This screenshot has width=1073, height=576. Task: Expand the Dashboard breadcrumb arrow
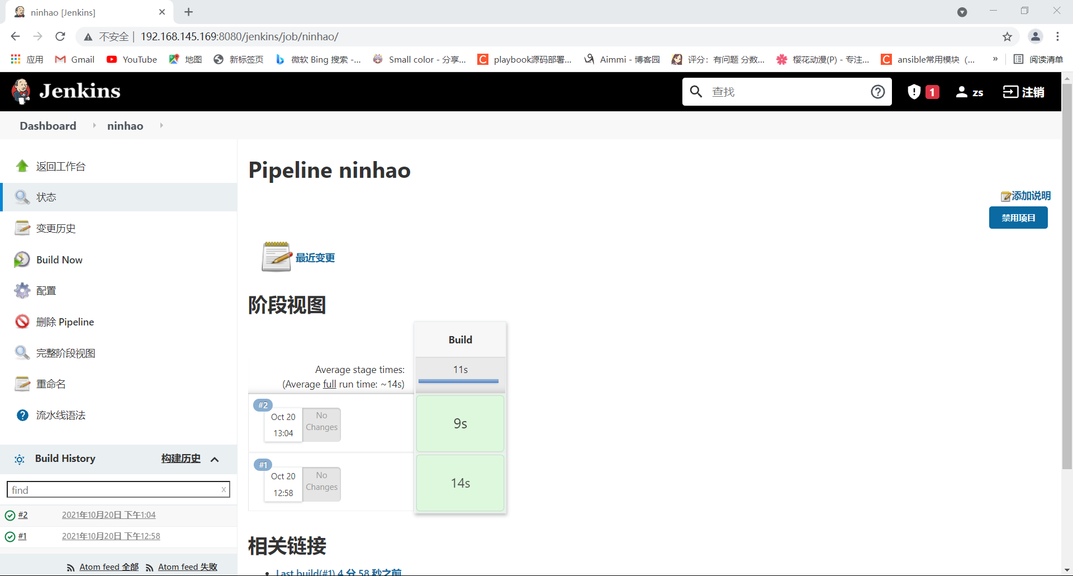pyautogui.click(x=94, y=125)
